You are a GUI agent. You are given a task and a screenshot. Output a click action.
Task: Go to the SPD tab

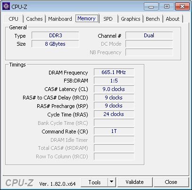108,19
